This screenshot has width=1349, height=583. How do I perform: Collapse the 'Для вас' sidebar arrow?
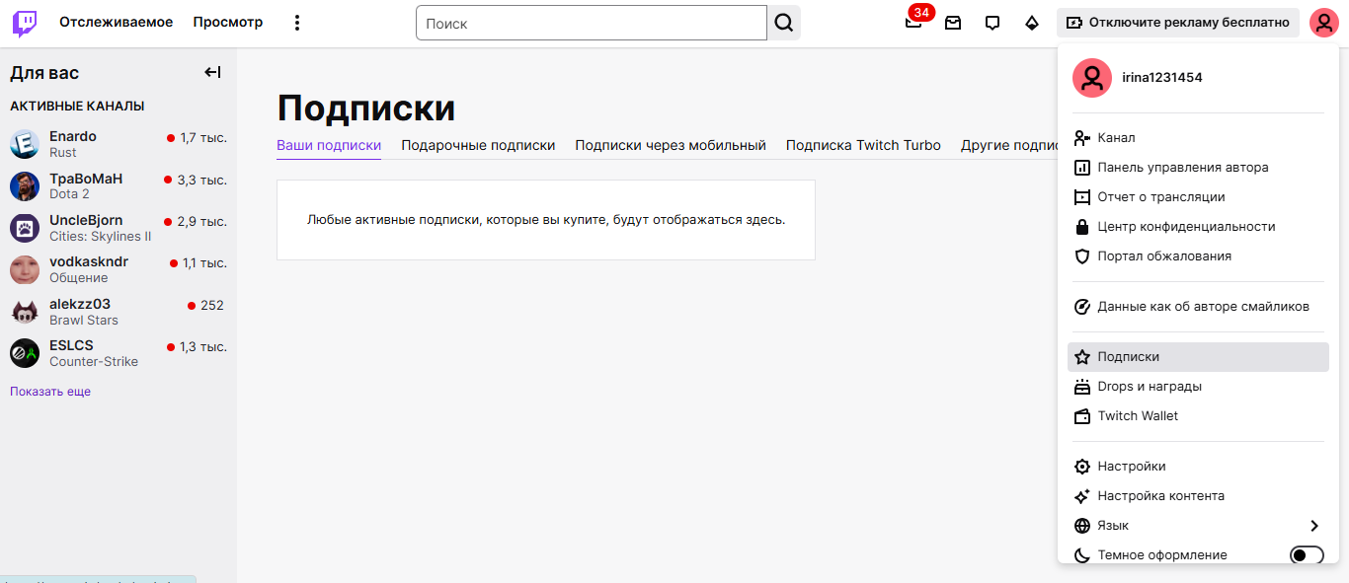[x=212, y=72]
